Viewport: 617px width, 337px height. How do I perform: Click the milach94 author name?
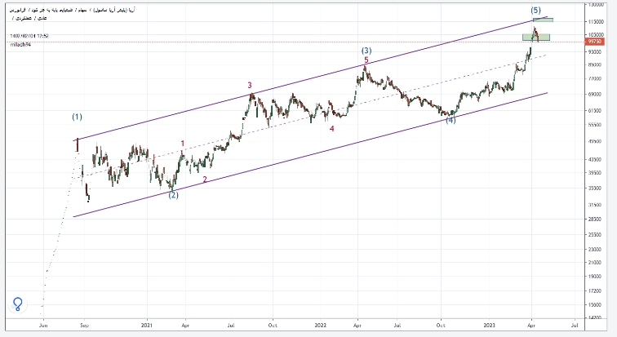pos(21,45)
